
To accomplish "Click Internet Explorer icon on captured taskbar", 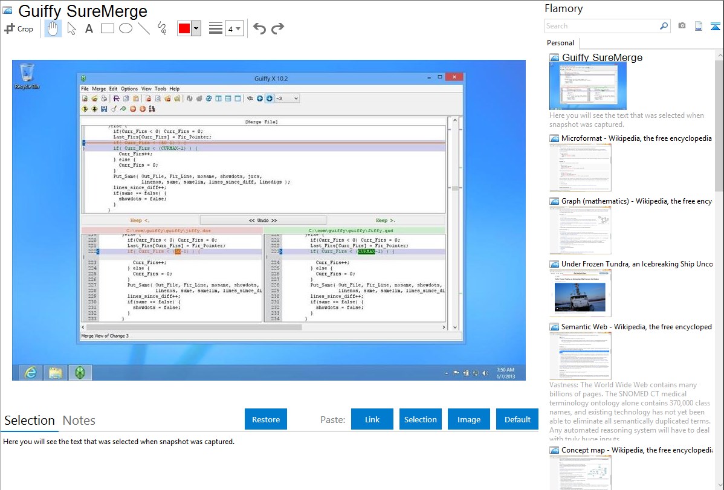I will [30, 372].
